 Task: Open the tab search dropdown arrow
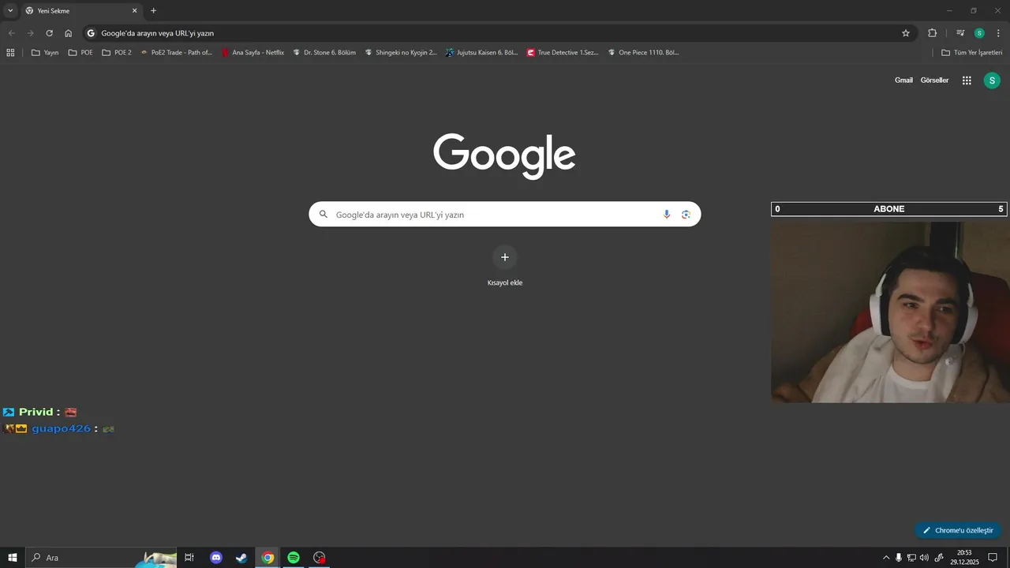tap(10, 11)
